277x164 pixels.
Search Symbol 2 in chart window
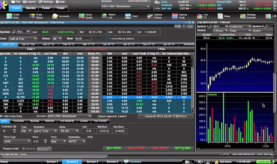(266, 27)
